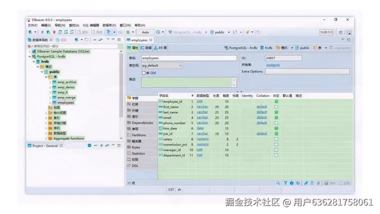Open the 窗口(W) menu
The width and height of the screenshot is (380, 214).
pos(125,25)
